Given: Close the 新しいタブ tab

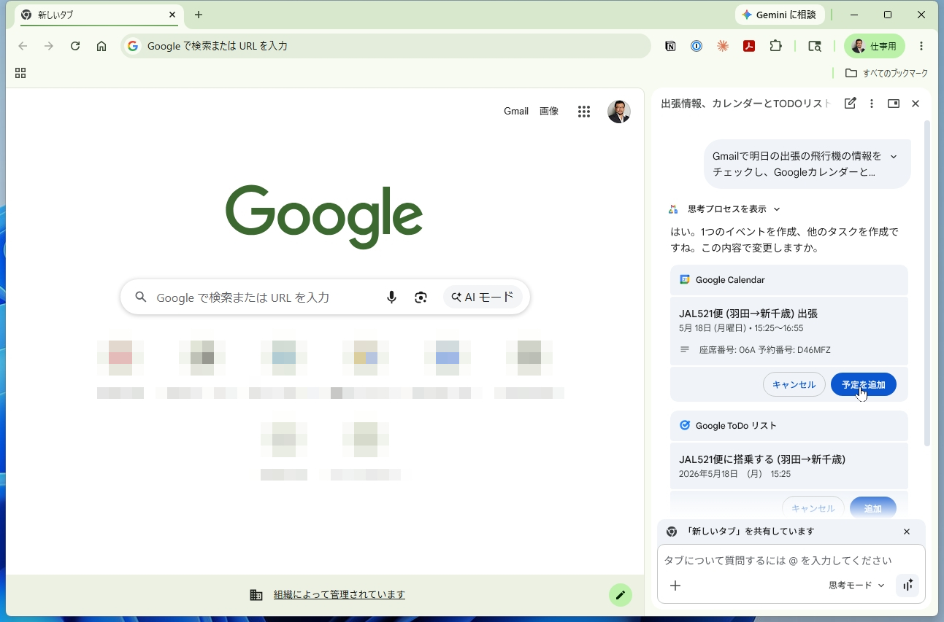Looking at the screenshot, I should click(x=172, y=15).
